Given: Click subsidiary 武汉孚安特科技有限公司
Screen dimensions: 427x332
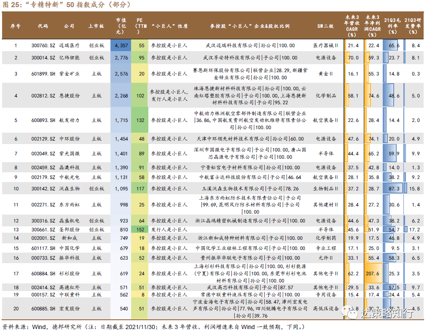Looking at the screenshot, I should point(232,58).
